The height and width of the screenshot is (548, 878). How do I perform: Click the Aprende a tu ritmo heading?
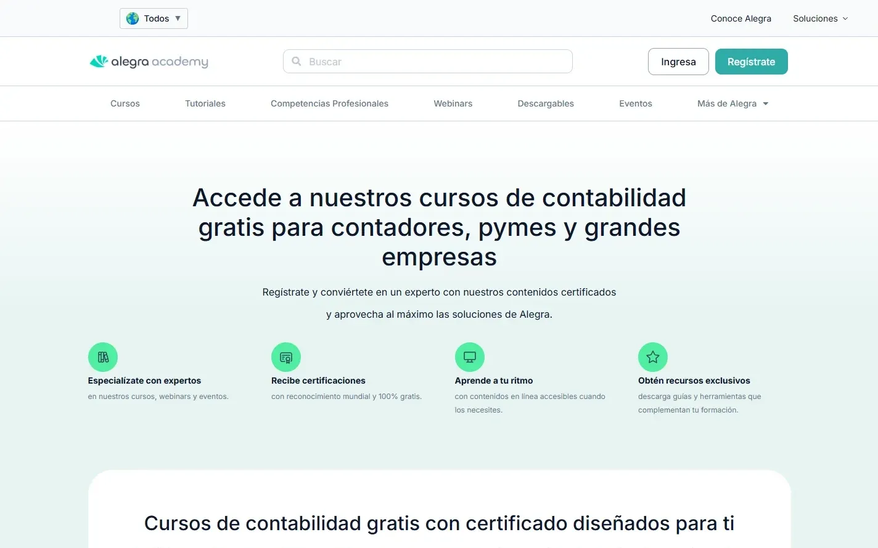click(x=494, y=381)
